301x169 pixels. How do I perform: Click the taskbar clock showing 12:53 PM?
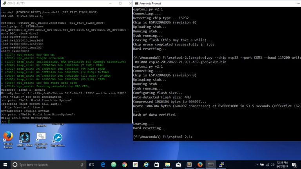tap(282, 165)
